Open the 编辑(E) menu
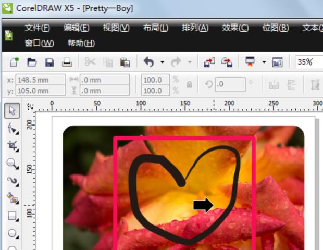Screen dimensions: 323x250 pyautogui.click(x=77, y=28)
